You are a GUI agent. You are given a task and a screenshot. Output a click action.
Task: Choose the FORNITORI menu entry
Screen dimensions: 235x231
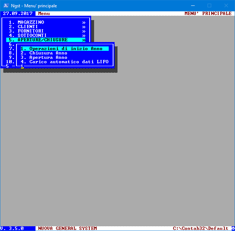click(31, 31)
